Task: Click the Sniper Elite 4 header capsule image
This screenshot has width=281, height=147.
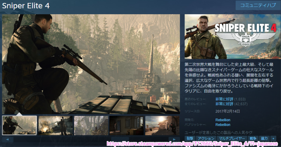Action: click(231, 36)
